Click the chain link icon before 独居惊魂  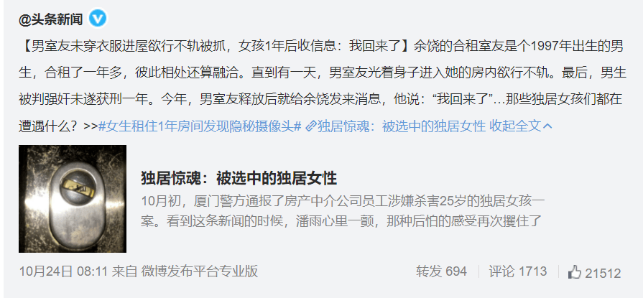pyautogui.click(x=311, y=126)
